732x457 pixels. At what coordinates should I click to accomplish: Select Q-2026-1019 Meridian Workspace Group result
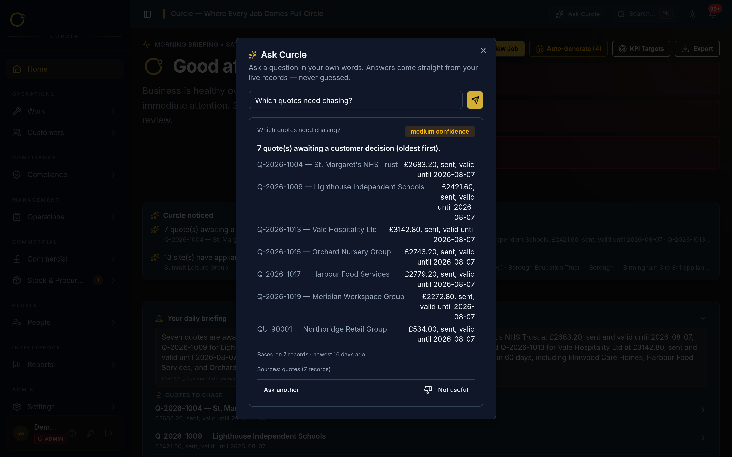[x=366, y=306]
